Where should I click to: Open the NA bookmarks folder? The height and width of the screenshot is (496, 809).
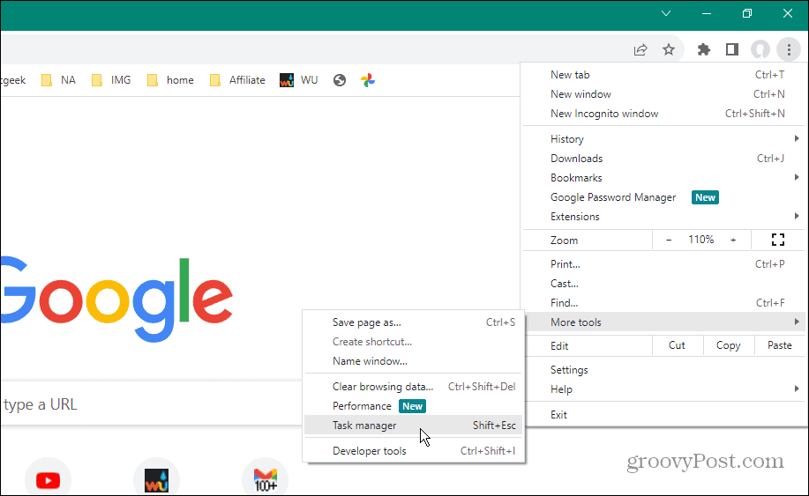tap(59, 80)
